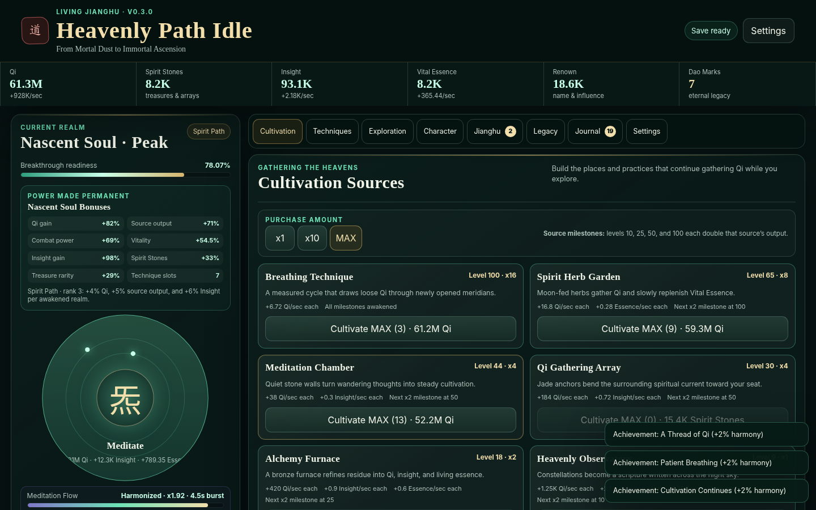Dismiss the A Thread of Qi achievement
Viewport: 816px width, 510px height.
pyautogui.click(x=706, y=435)
